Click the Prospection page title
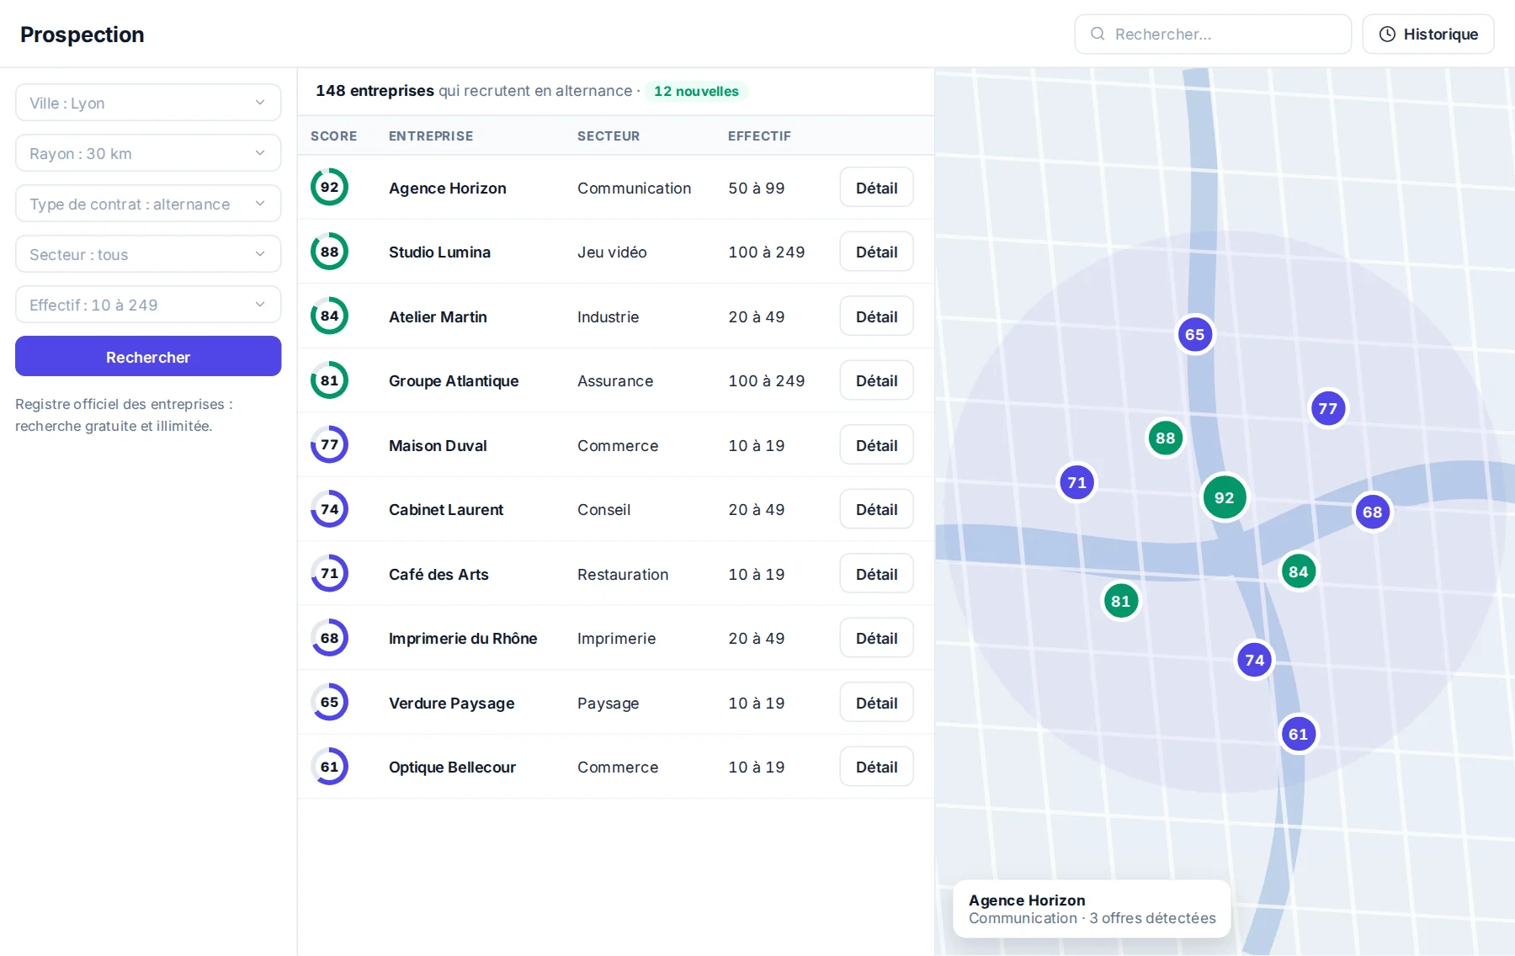This screenshot has height=956, width=1515. coord(82,35)
